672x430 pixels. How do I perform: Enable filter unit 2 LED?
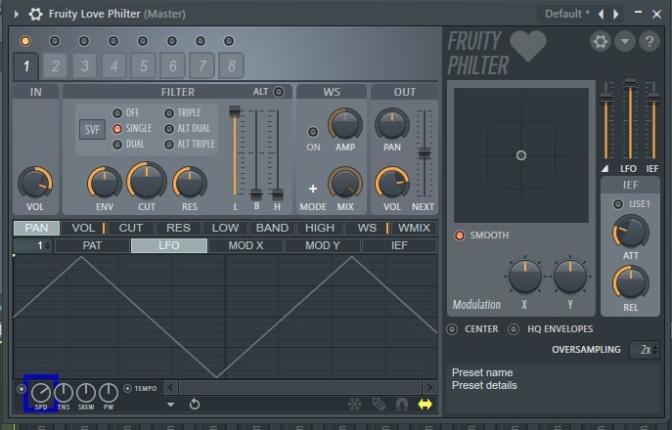(x=55, y=41)
